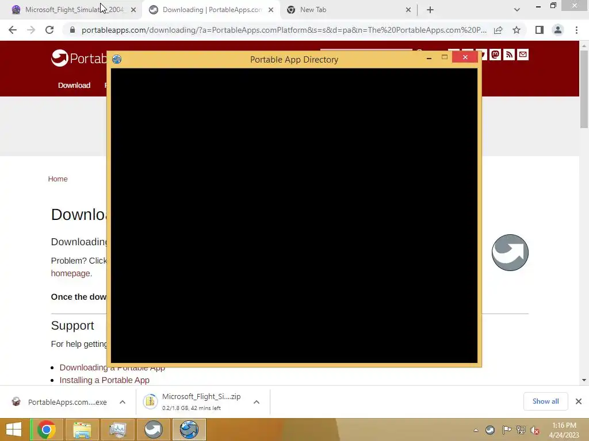Open the monitor graph app on taskbar
589x441 pixels.
coord(117,430)
